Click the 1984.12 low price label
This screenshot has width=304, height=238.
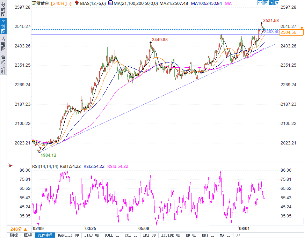[x=48, y=155]
